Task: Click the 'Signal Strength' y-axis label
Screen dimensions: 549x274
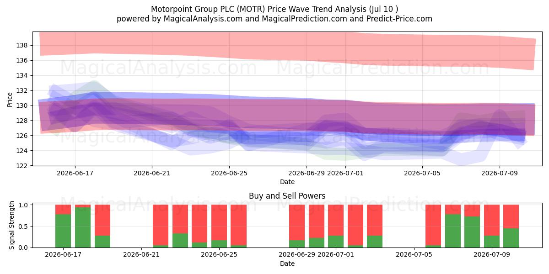Action: 12,225
